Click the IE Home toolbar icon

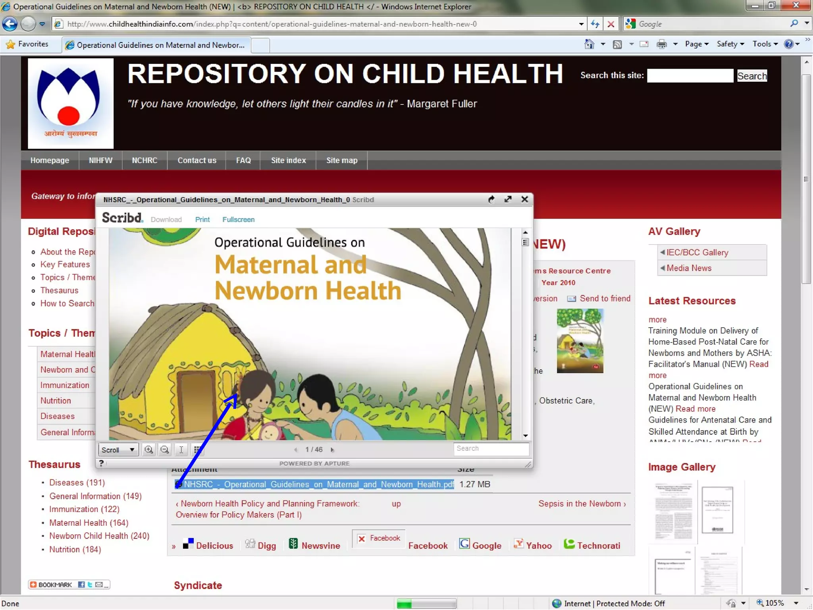click(x=589, y=44)
